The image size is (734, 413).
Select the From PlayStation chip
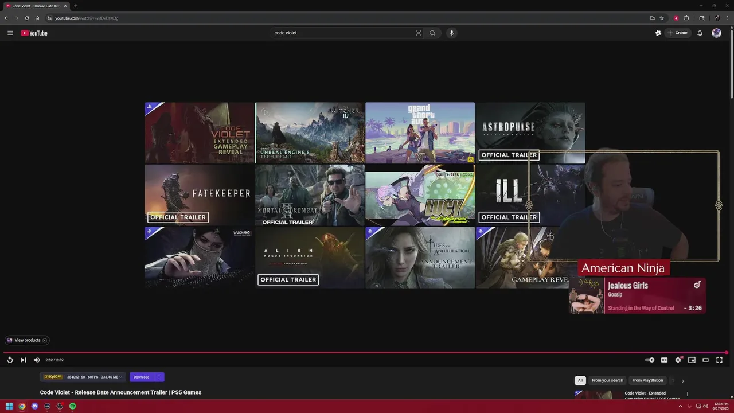647,380
